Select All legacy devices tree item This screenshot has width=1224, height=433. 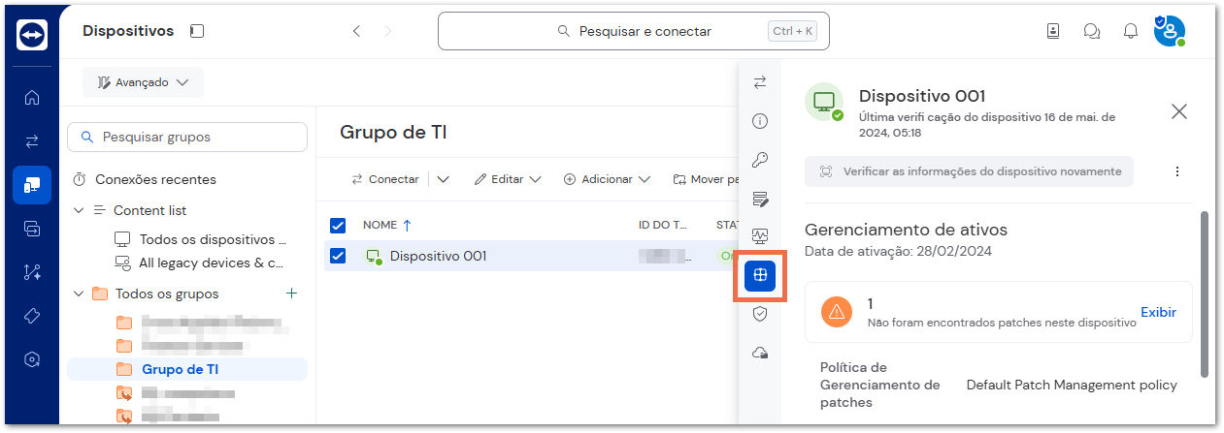pos(199,263)
